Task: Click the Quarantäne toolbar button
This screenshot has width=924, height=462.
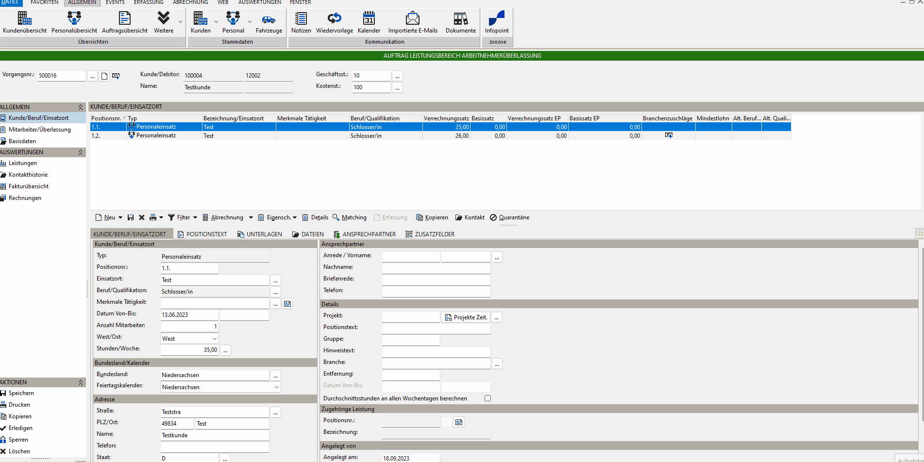Action: point(509,217)
